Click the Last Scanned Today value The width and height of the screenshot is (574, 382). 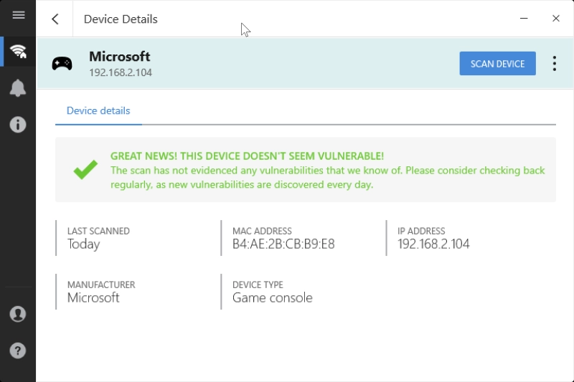coord(83,244)
